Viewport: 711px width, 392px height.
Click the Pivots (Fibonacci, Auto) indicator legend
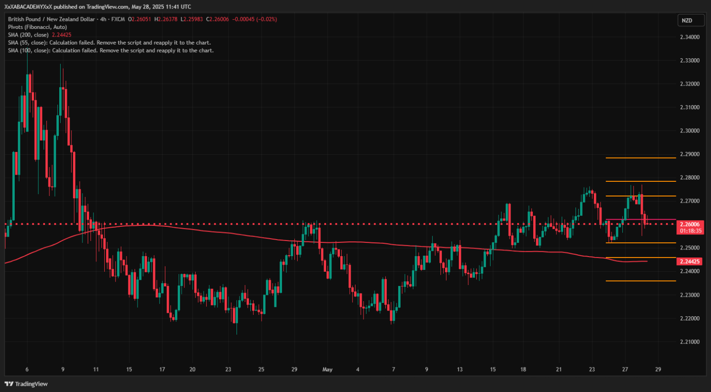[37, 27]
